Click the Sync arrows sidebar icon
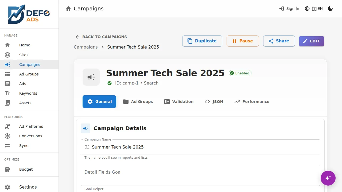The image size is (342, 192). (x=7, y=146)
